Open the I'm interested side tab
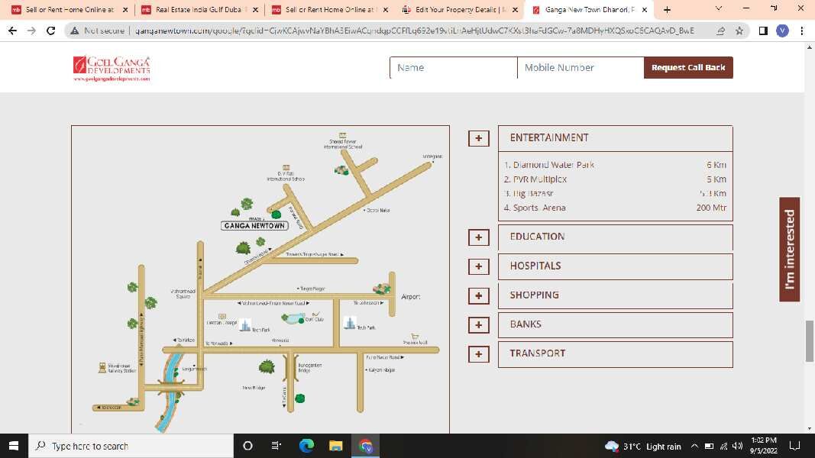This screenshot has height=458, width=815. point(790,250)
